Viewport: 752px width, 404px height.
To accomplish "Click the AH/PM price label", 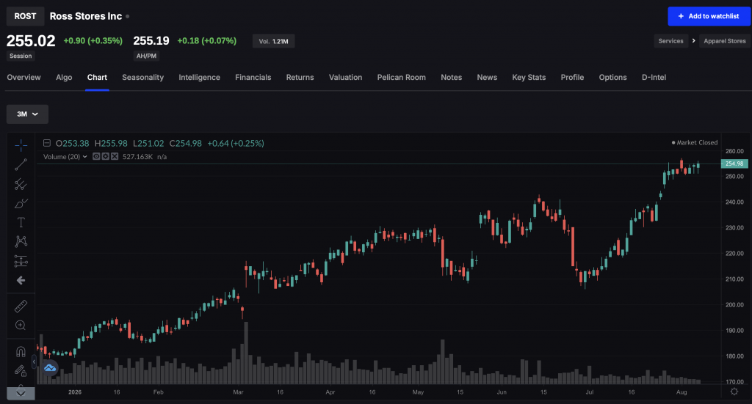I will click(x=146, y=56).
